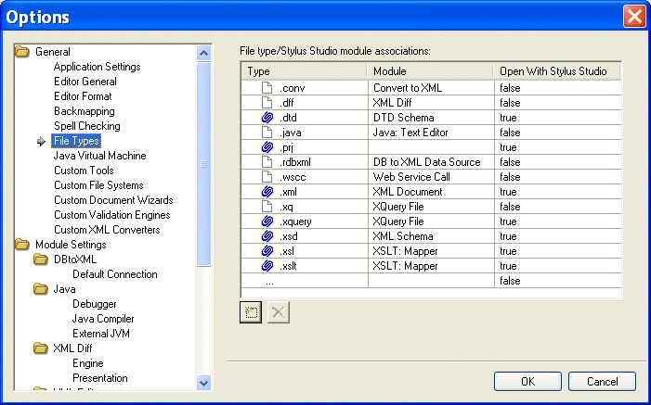Toggle the true value for .xml row
Image resolution: width=651 pixels, height=405 pixels.
click(x=556, y=192)
